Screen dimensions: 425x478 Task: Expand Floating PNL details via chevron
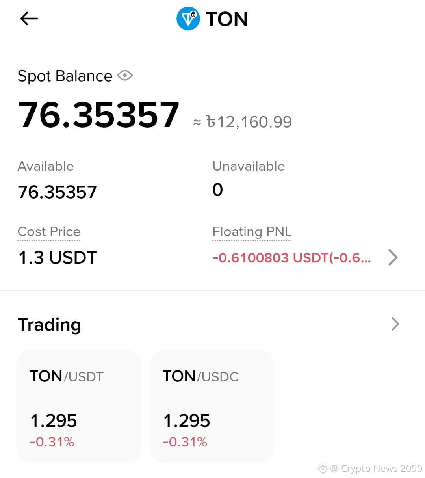pyautogui.click(x=393, y=257)
